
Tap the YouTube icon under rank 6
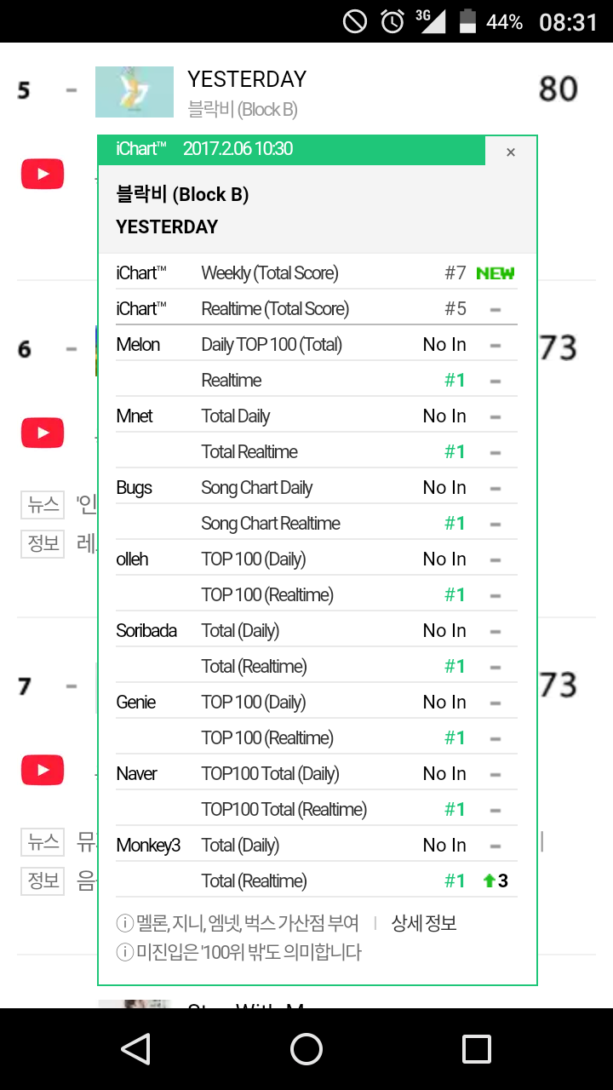point(42,433)
